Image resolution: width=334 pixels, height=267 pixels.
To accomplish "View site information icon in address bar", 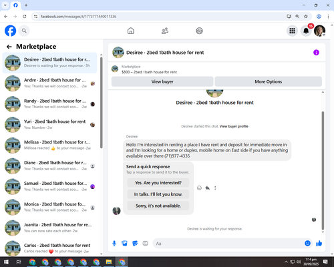I will click(x=35, y=17).
